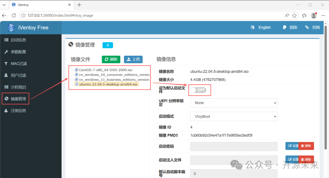Click the 注册信息 sidebar user icon
This screenshot has height=178, width=329.
point(6,110)
